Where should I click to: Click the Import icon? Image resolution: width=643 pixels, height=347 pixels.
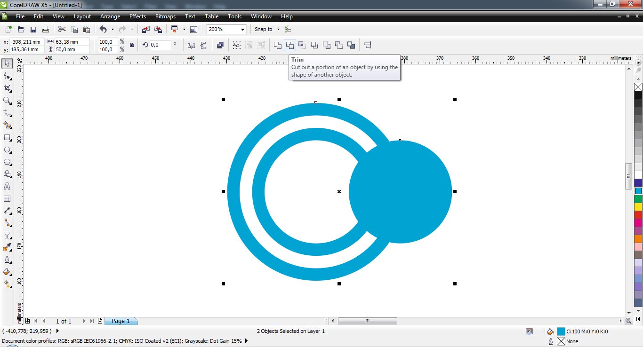pos(145,29)
